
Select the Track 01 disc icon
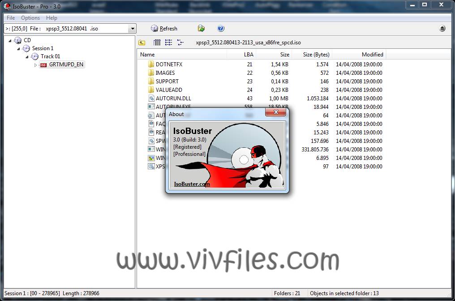pyautogui.click(x=35, y=56)
